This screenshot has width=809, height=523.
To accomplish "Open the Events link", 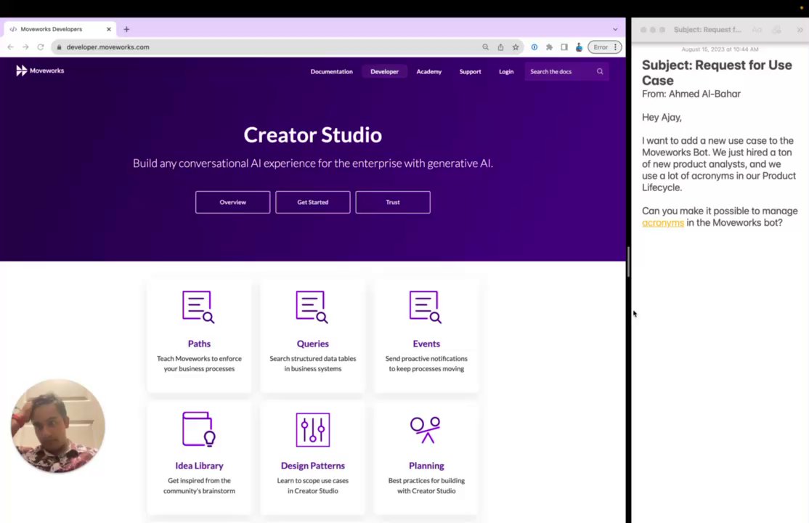I will coord(426,344).
